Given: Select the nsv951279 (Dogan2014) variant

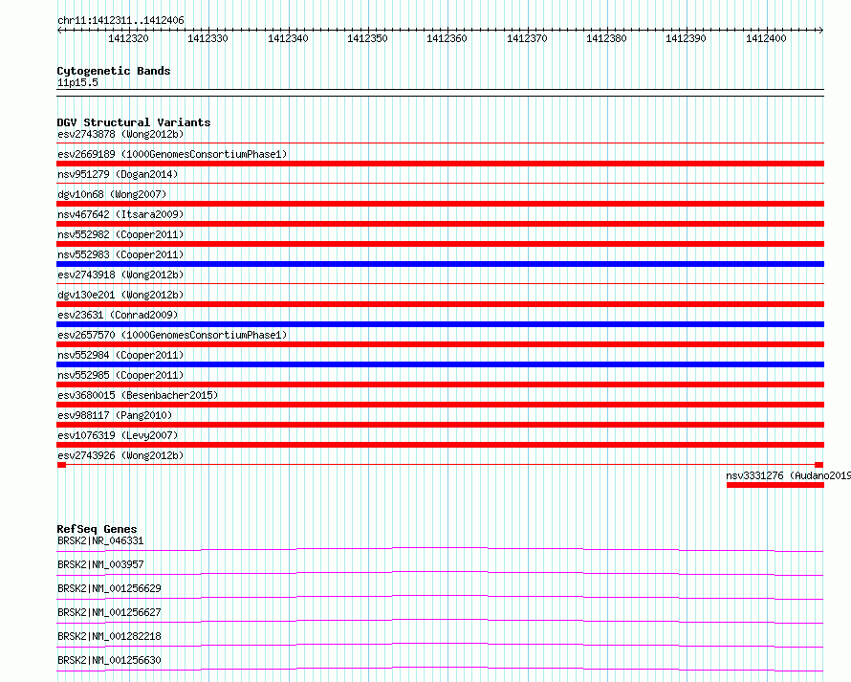Looking at the screenshot, I should [x=118, y=174].
